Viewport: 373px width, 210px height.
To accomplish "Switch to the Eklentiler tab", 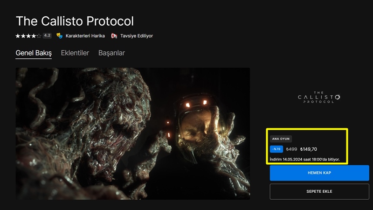I will coord(75,53).
